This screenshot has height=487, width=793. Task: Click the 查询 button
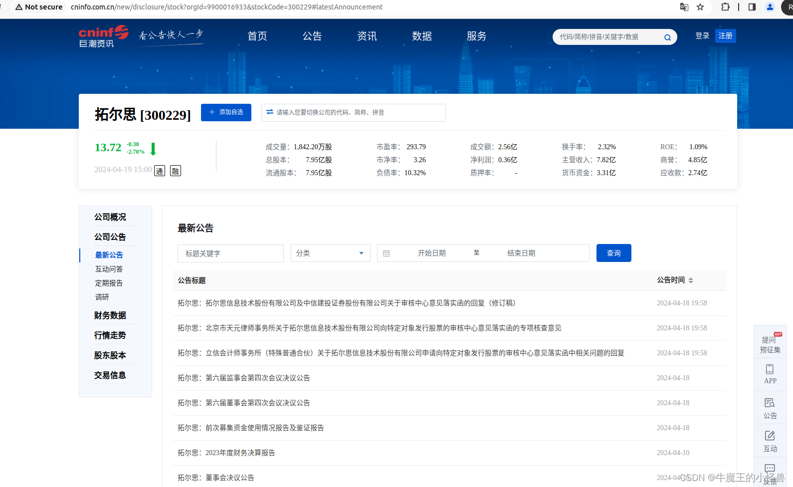coord(614,253)
